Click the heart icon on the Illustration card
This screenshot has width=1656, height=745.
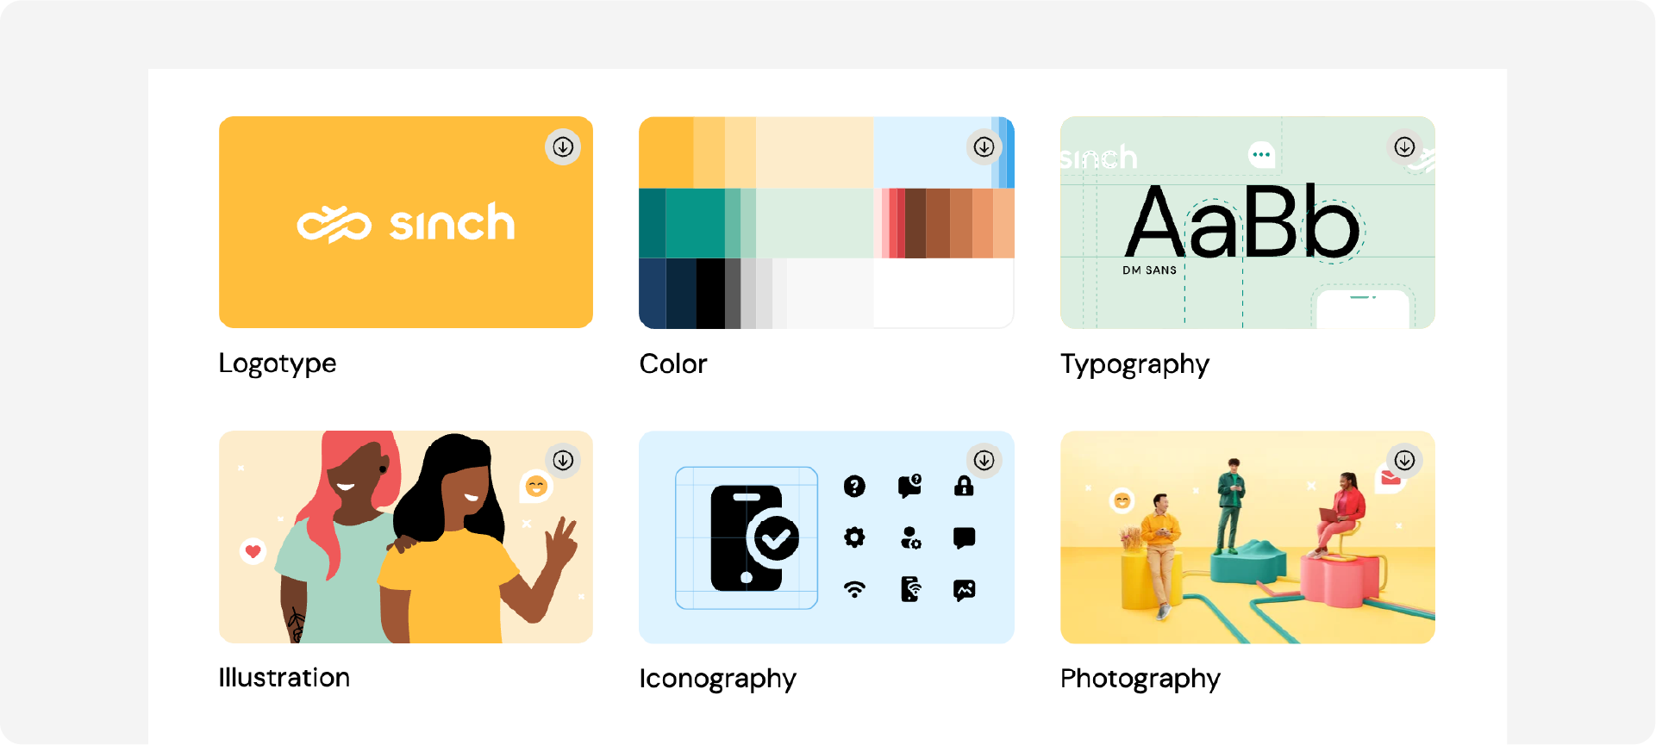tap(253, 549)
